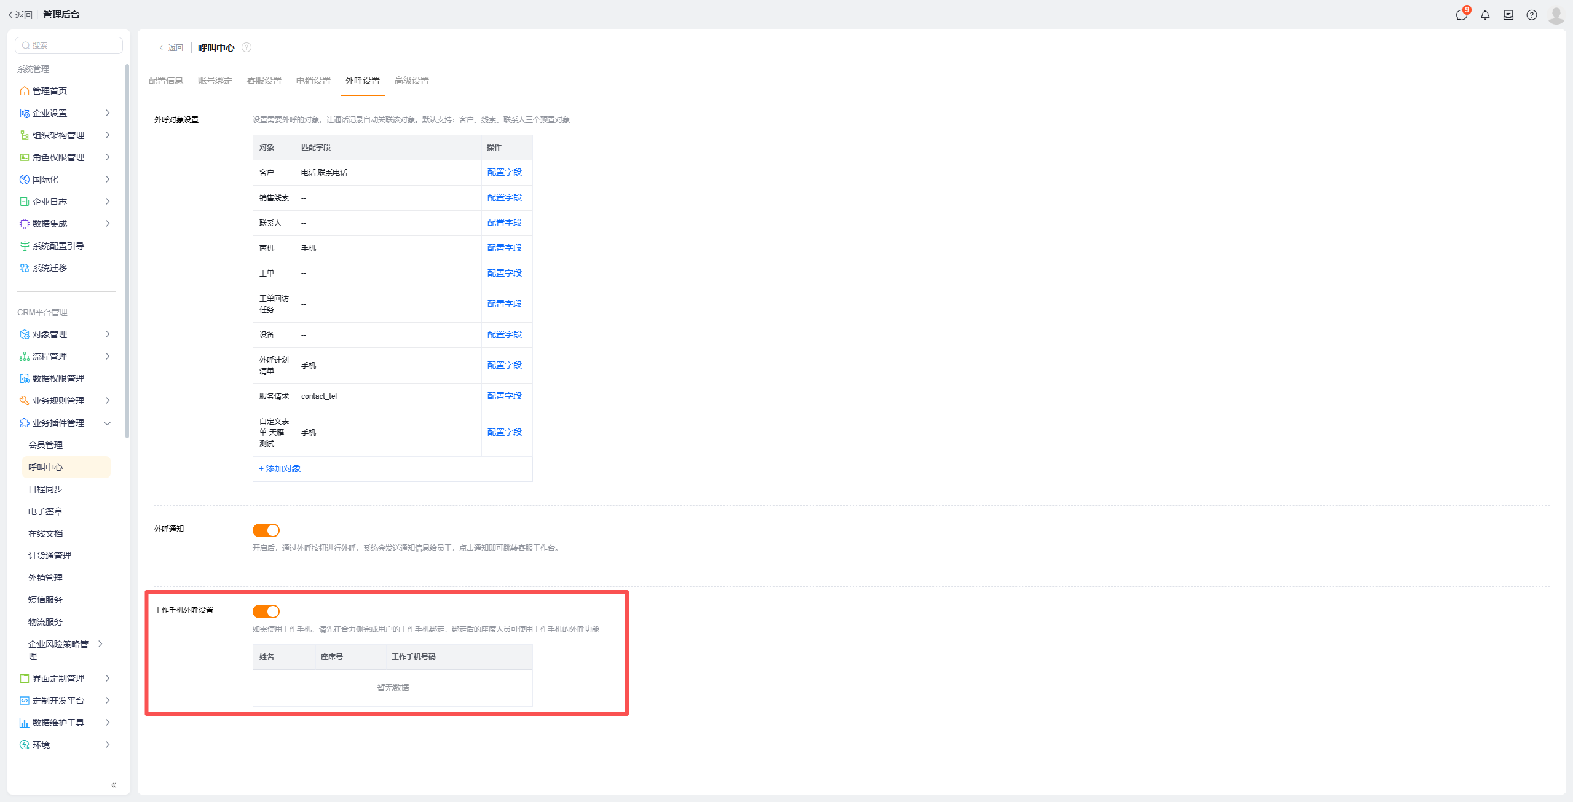Click 配置字段 for the 客户 row
This screenshot has height=802, width=1573.
(505, 172)
